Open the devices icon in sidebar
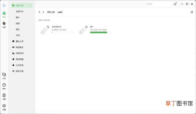The height and width of the screenshot is (114, 196). point(4,95)
